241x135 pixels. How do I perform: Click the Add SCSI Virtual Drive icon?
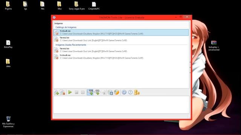point(97,92)
